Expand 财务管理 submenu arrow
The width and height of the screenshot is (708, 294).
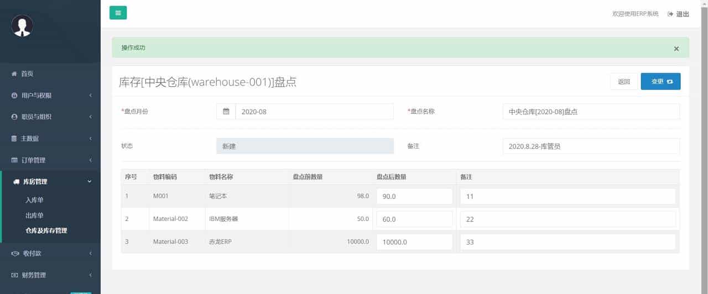[90, 275]
